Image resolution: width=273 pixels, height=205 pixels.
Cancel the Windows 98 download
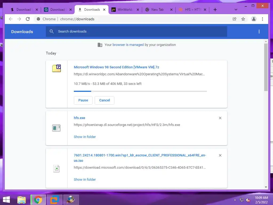click(105, 100)
